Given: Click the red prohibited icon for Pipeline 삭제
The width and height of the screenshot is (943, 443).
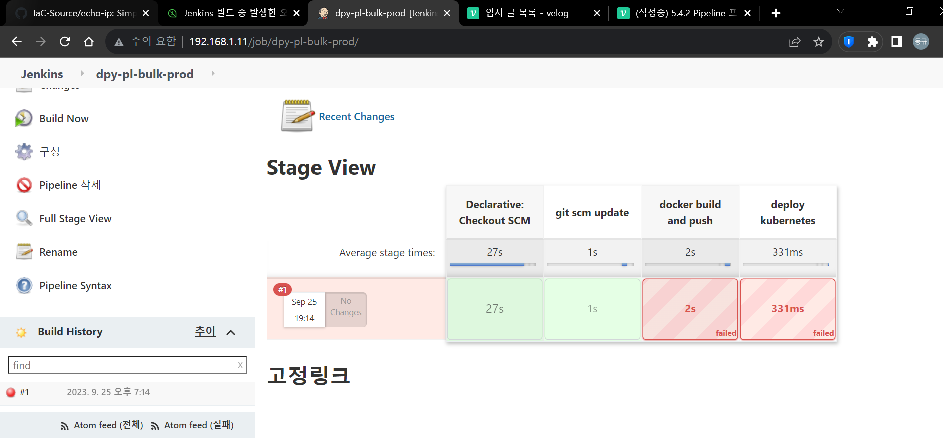Looking at the screenshot, I should coord(24,185).
